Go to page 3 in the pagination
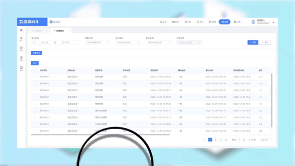The image size is (295, 166). (221, 140)
